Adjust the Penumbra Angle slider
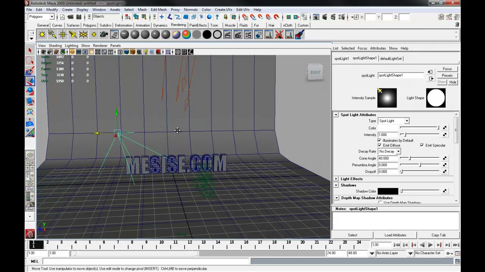485x272 pixels. tap(420, 165)
